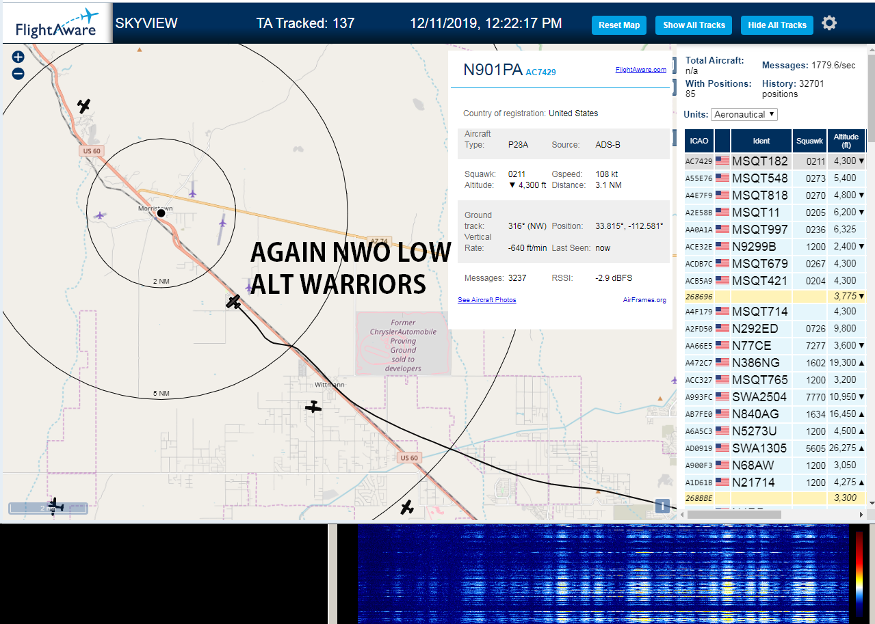The image size is (875, 624).
Task: Select the yellow row with ICAO 268696
Action: point(775,297)
